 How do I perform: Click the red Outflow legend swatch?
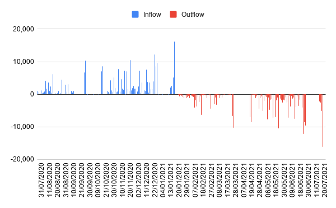pyautogui.click(x=173, y=15)
